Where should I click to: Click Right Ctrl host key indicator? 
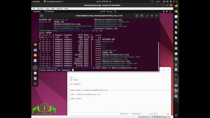point(166,117)
